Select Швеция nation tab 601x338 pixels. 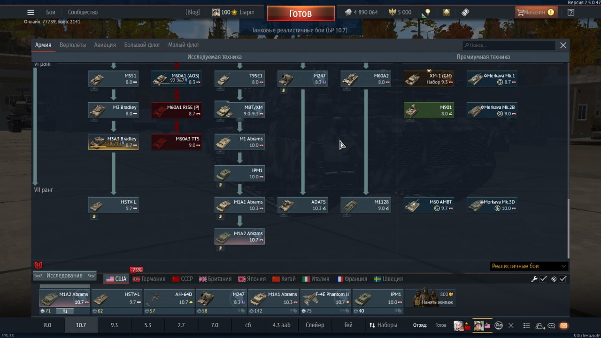coord(388,279)
